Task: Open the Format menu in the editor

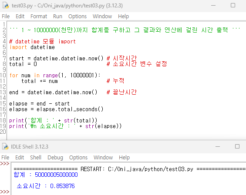Action: 39,16
